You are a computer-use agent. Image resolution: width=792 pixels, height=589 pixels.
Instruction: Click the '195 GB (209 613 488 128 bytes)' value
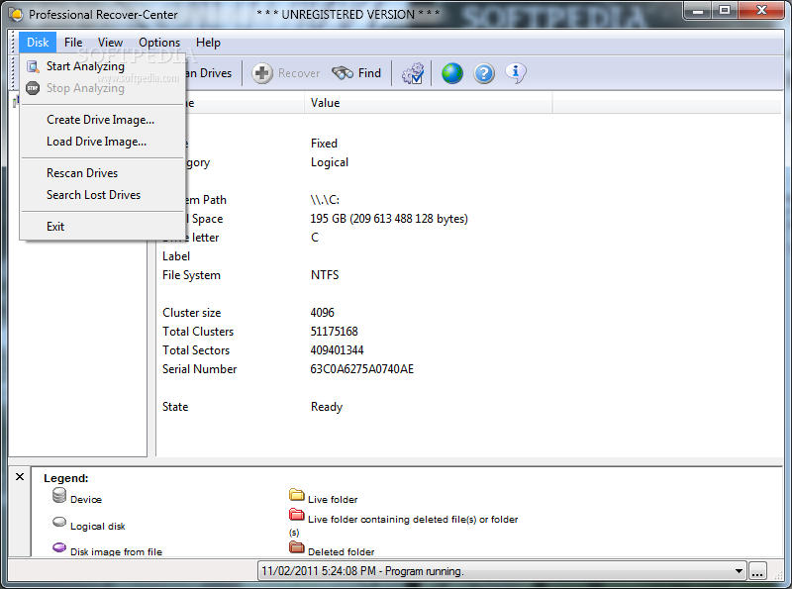(x=389, y=219)
